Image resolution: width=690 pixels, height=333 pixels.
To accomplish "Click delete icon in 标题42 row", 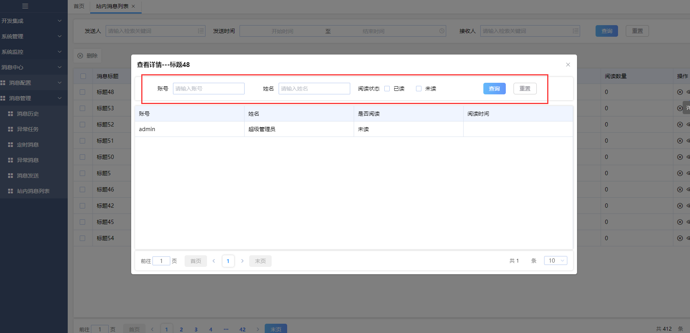I will tap(680, 206).
